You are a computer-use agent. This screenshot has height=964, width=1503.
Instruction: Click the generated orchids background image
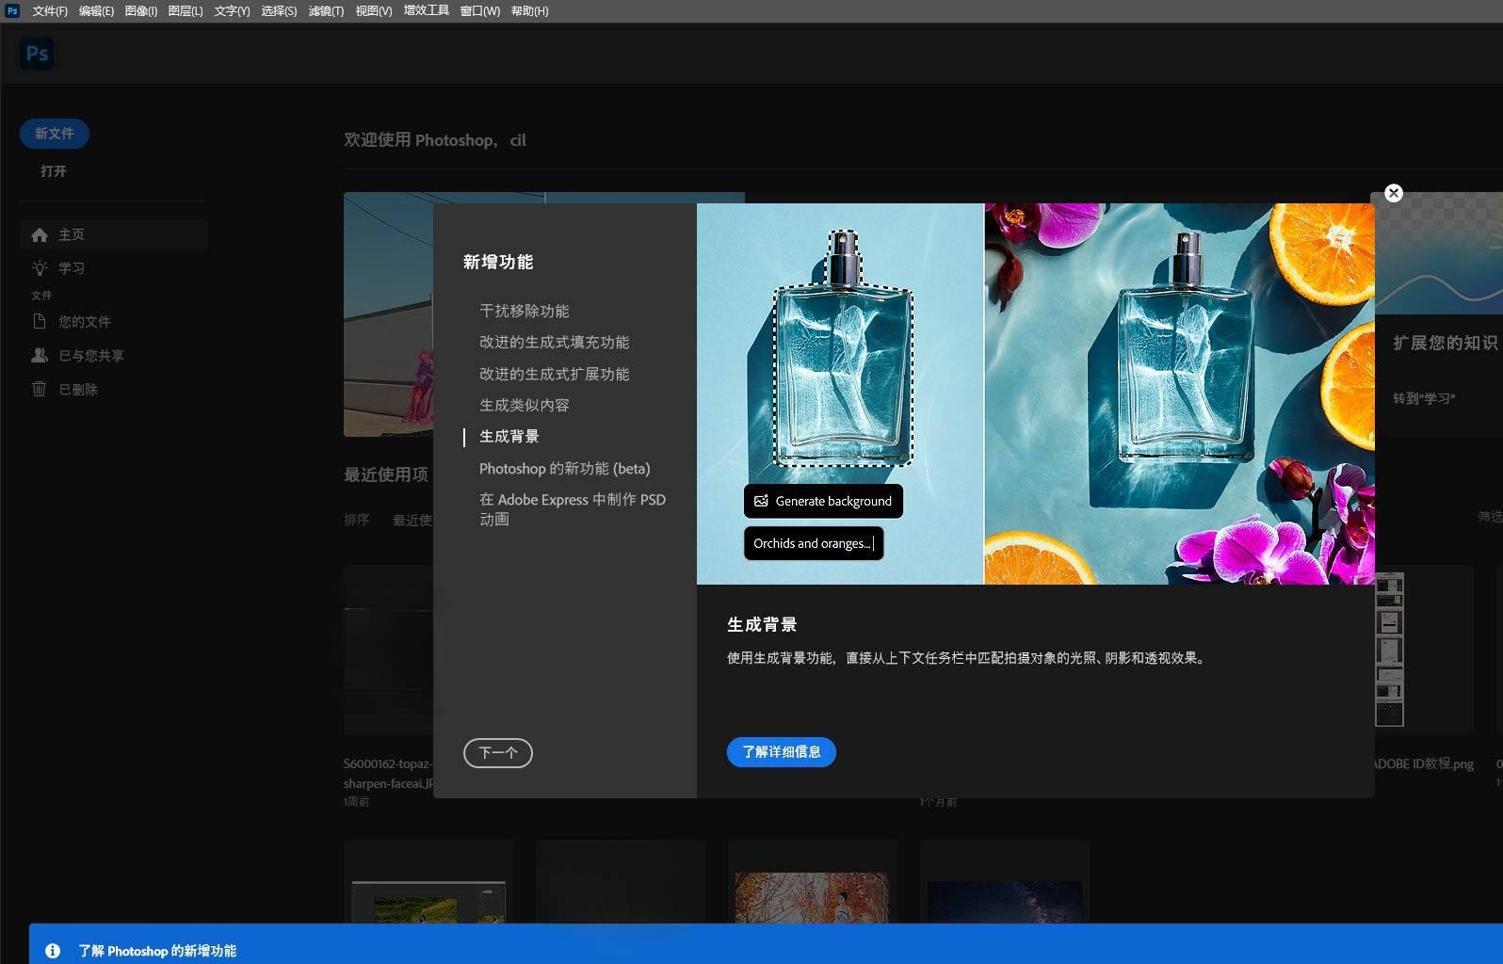coord(1179,394)
